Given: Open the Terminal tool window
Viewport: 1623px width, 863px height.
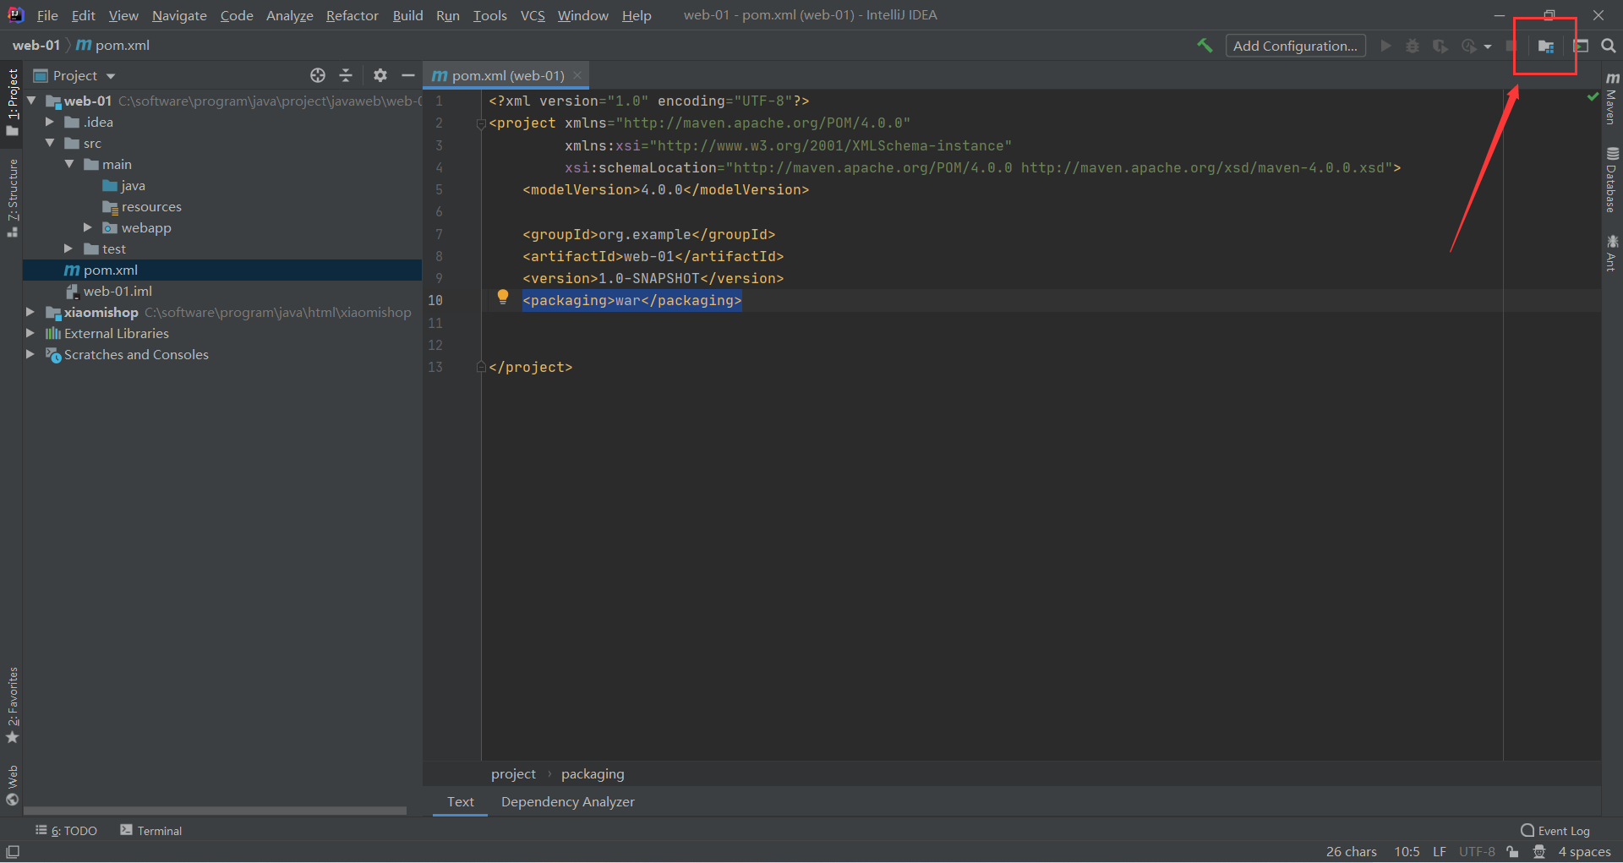Looking at the screenshot, I should (150, 830).
